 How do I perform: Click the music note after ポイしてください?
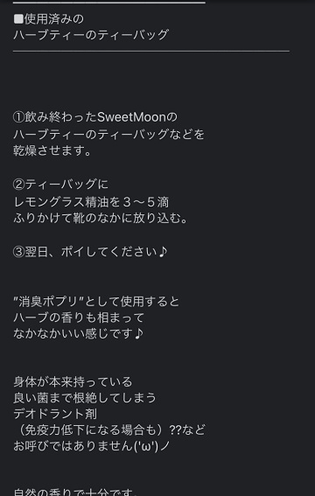point(162,252)
